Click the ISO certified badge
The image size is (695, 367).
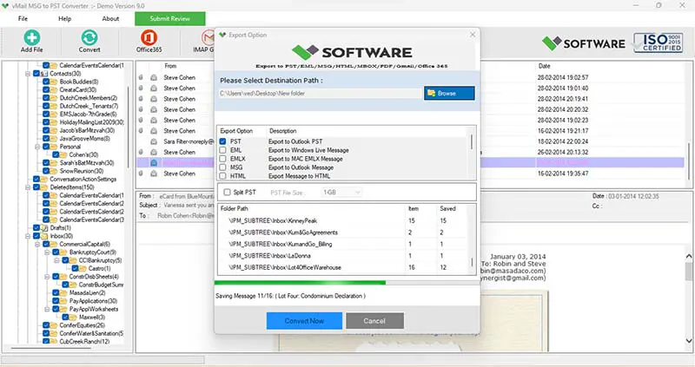point(658,43)
